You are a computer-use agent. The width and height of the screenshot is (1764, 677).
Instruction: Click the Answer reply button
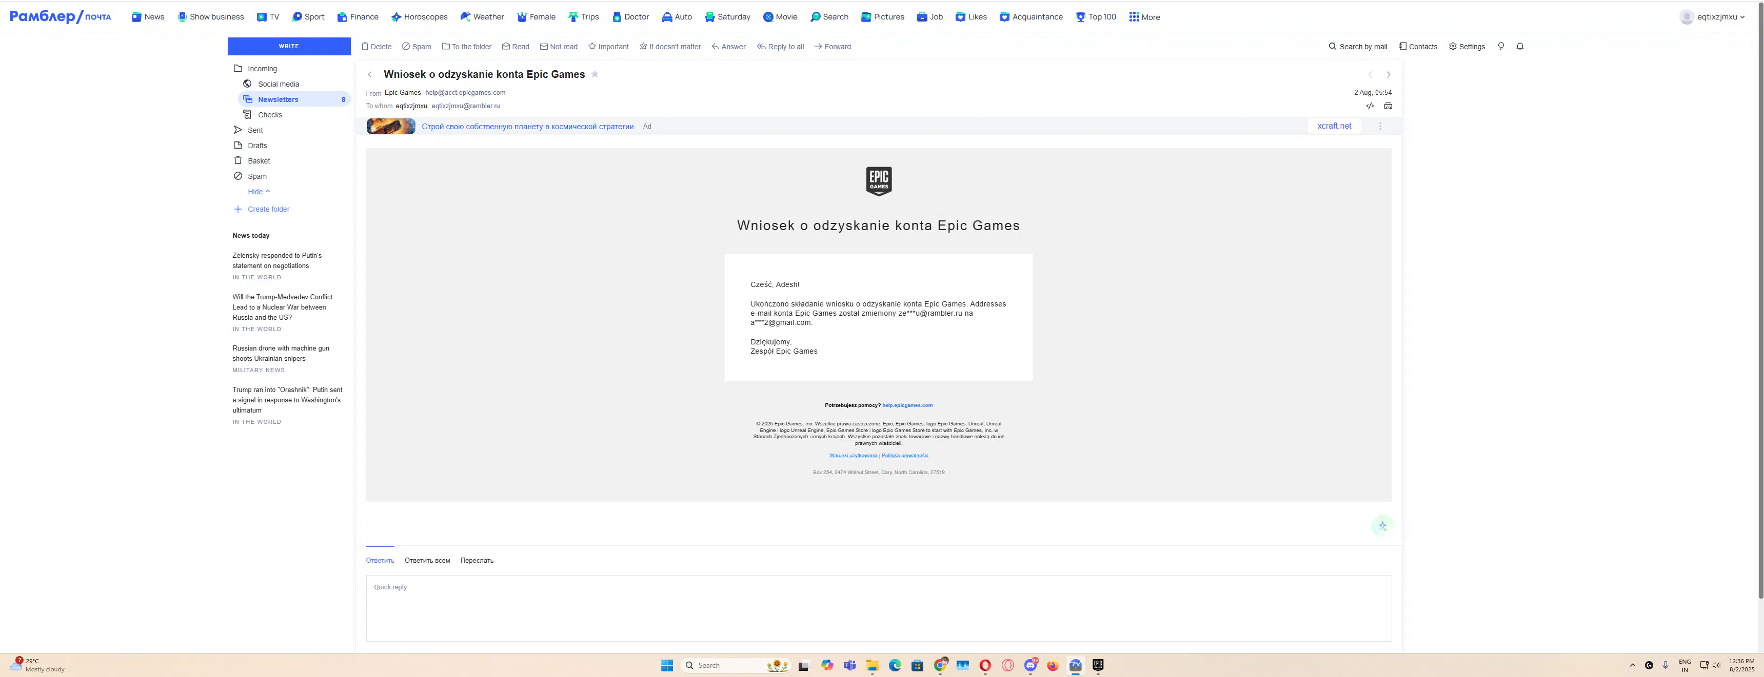pyautogui.click(x=728, y=47)
